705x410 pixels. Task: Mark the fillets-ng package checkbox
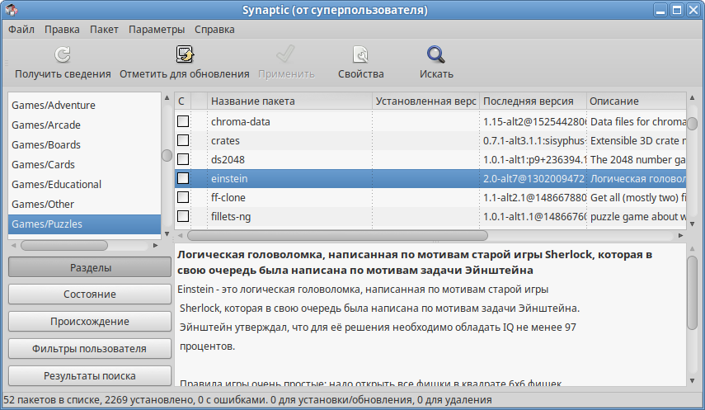(183, 216)
